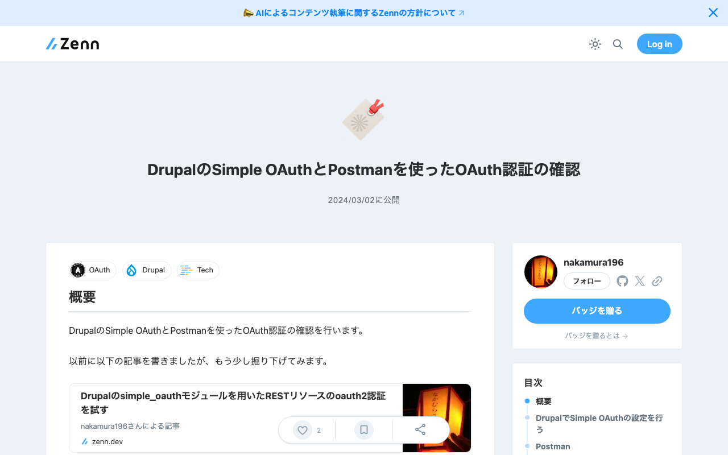Open the Drupal topic tag
This screenshot has width=728, height=455.
click(147, 270)
